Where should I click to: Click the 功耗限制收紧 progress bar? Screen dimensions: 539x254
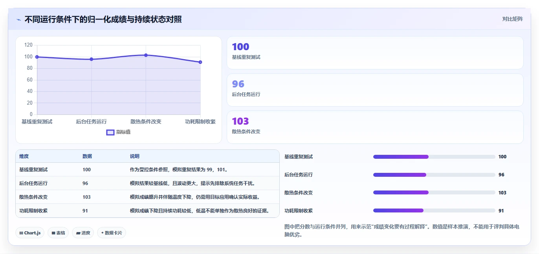click(x=434, y=210)
